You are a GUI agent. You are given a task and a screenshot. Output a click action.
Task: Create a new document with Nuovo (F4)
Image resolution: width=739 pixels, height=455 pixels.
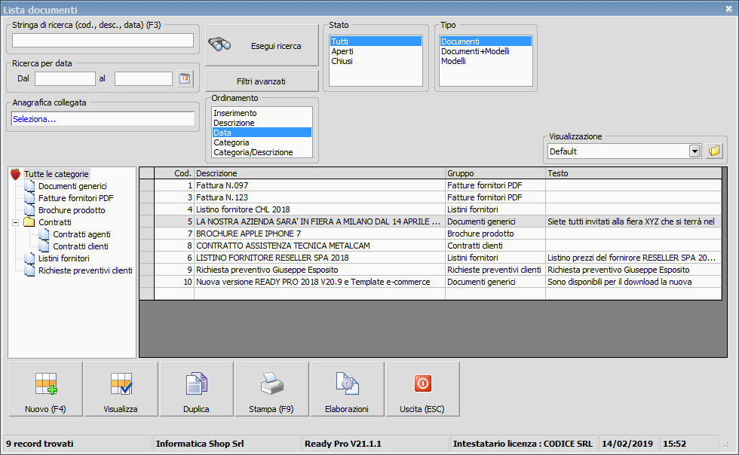pos(46,389)
